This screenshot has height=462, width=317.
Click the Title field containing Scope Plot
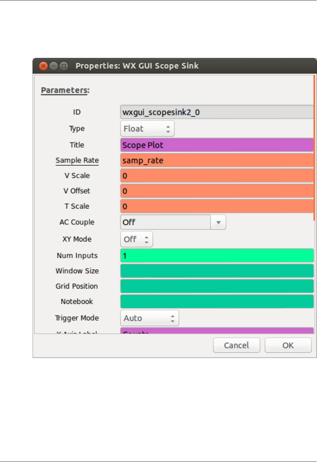coord(217,145)
